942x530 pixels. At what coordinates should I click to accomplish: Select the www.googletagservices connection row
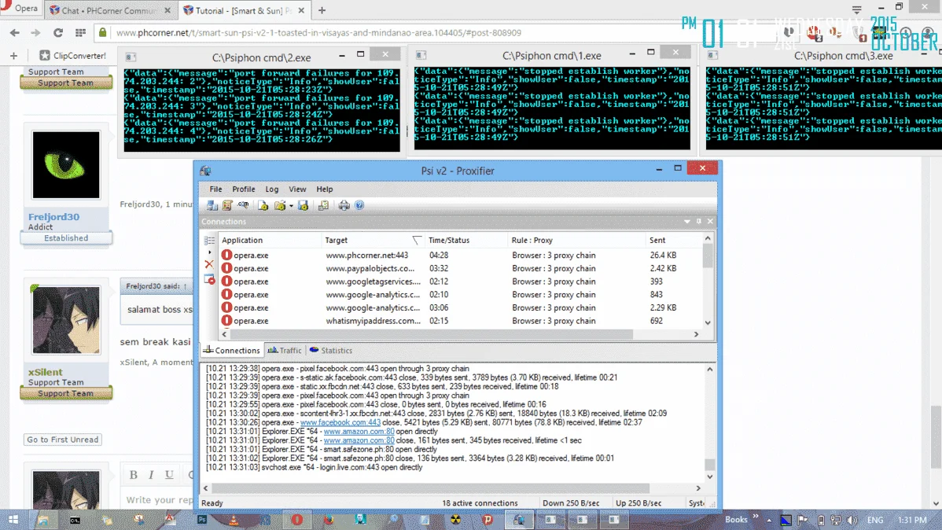coord(460,282)
